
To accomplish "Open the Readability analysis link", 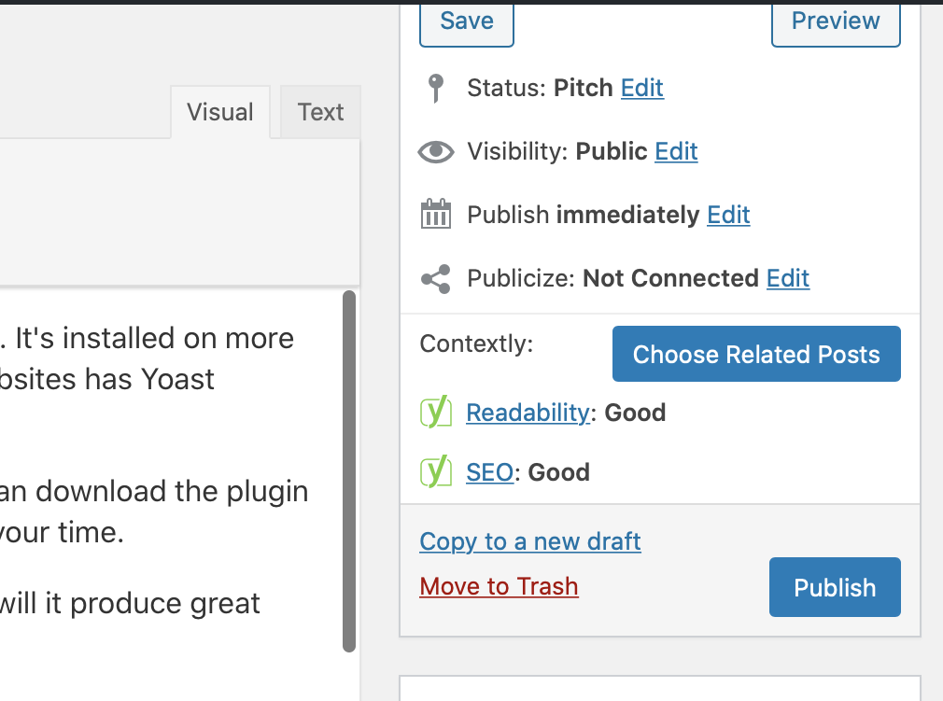I will [x=527, y=412].
